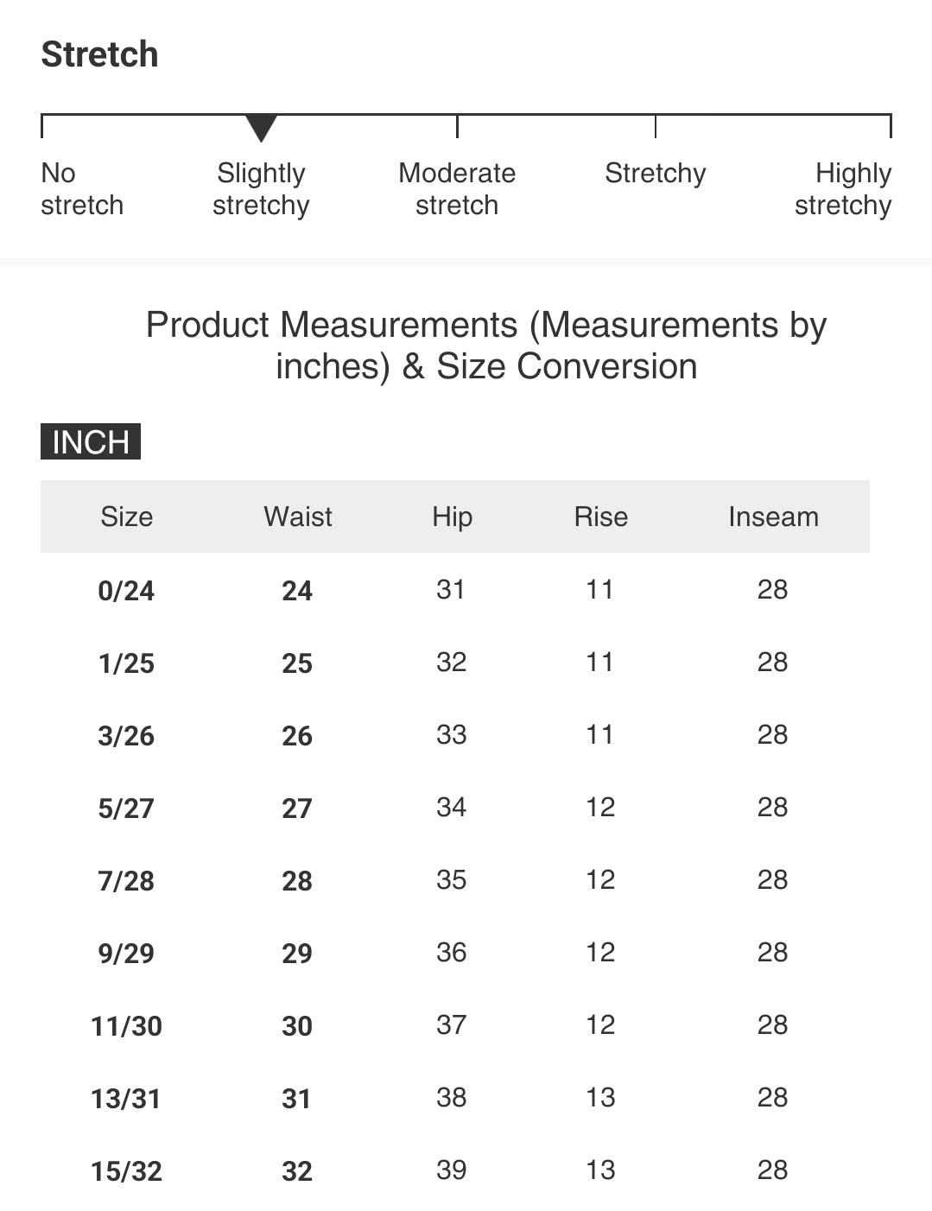Screen dimensions: 932x1211
Task: Select the 3/26 size row label
Action: coord(126,736)
